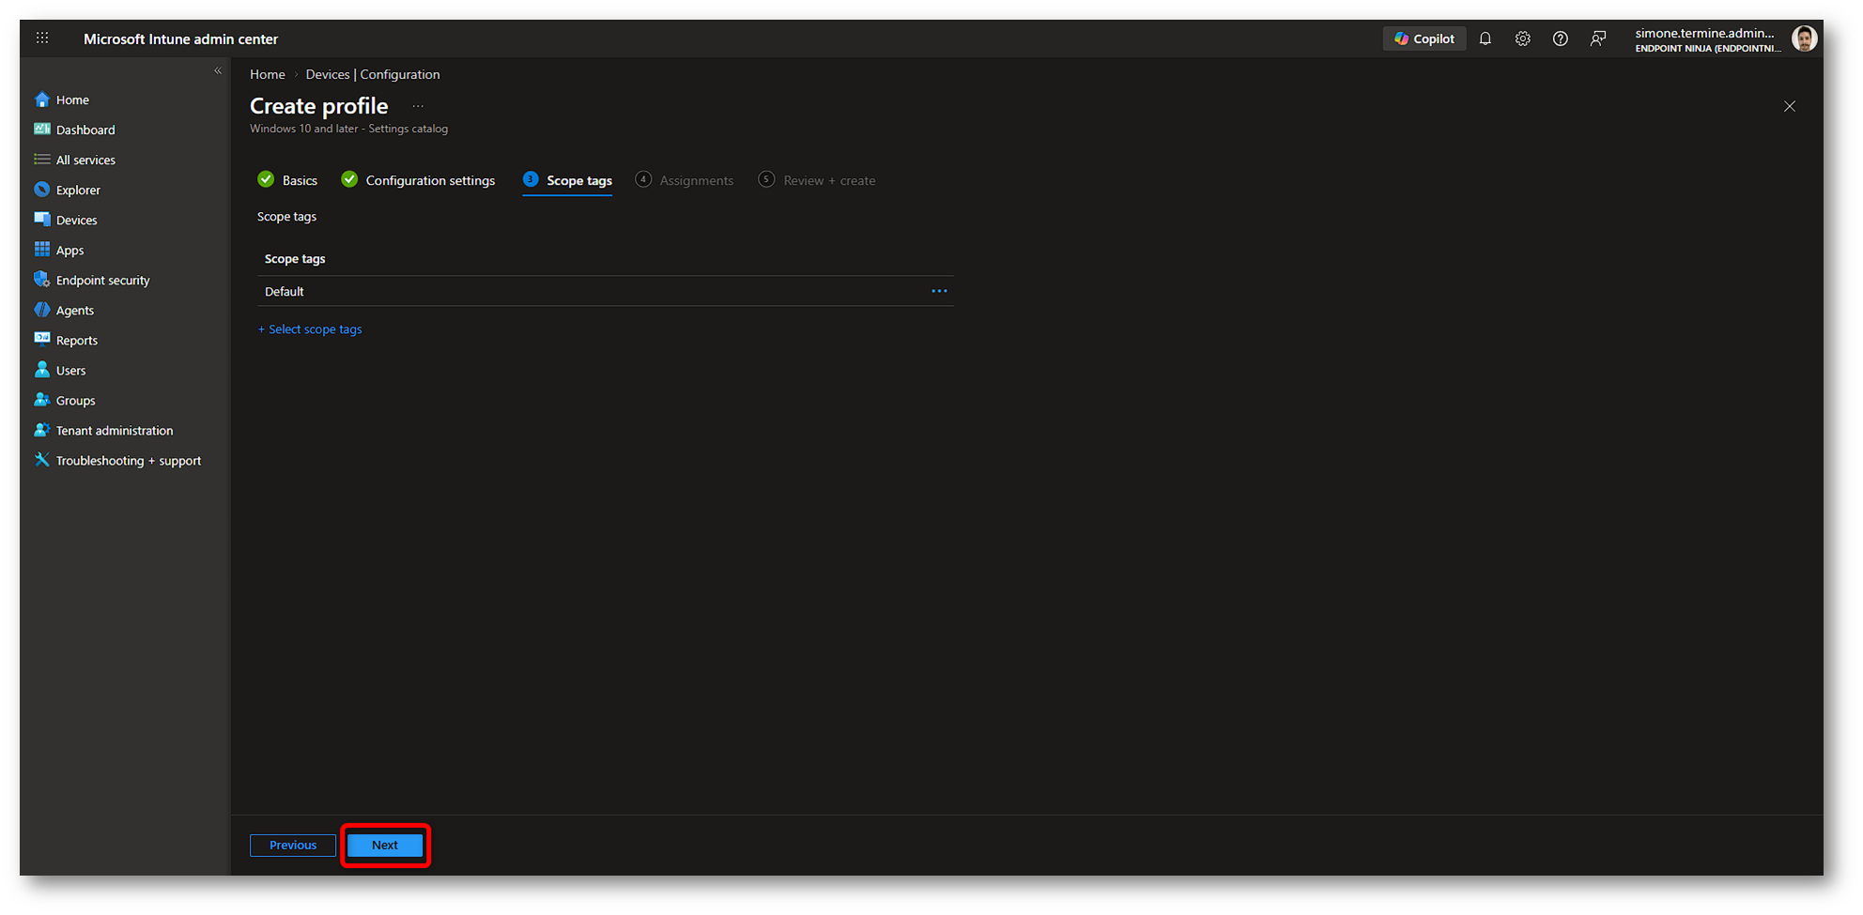
Task: Open the account profile avatar
Action: click(x=1804, y=38)
